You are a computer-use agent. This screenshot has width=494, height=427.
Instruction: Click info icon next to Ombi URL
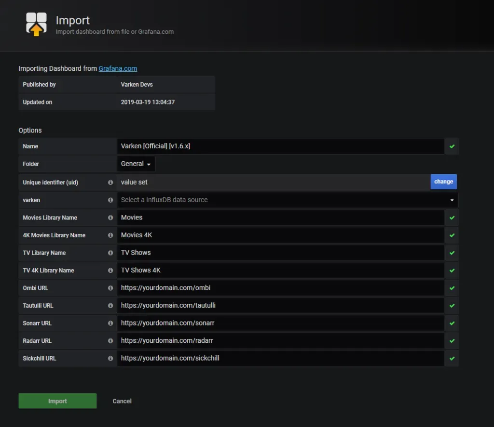tap(110, 288)
